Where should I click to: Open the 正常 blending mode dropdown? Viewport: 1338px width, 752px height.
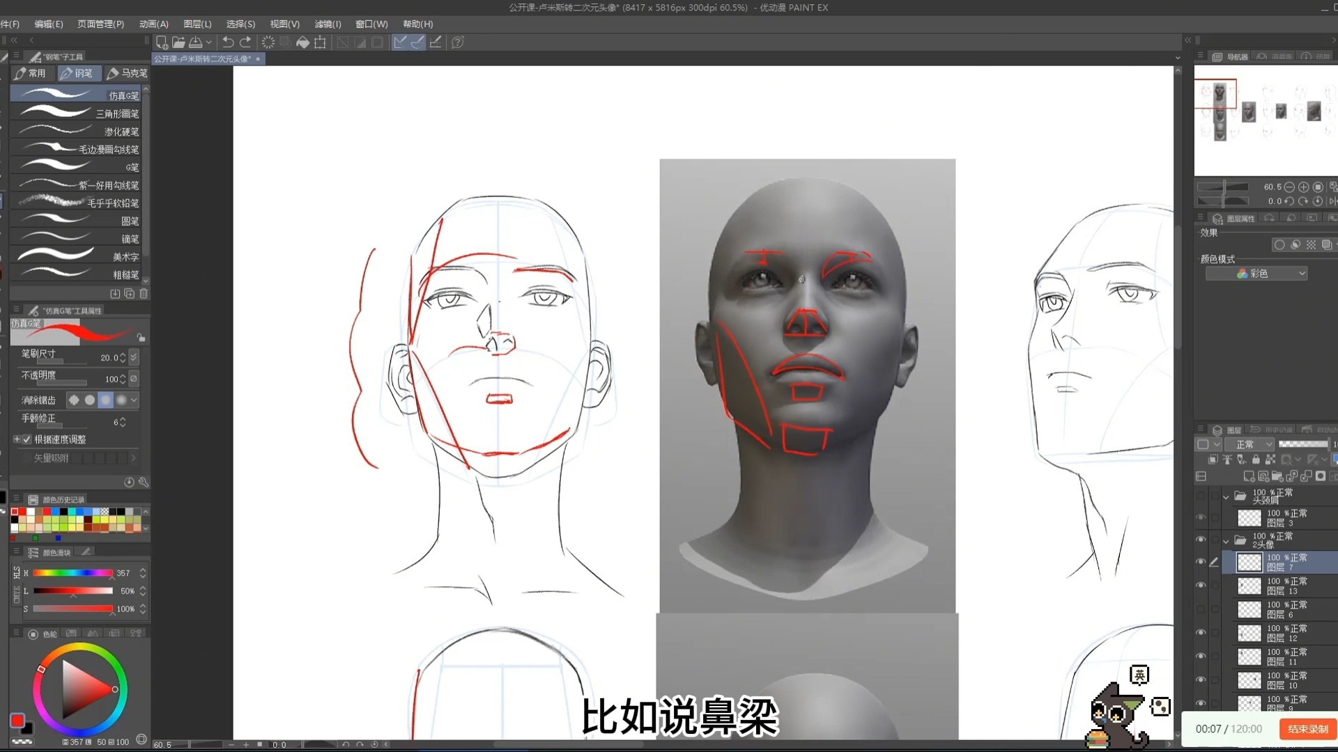pyautogui.click(x=1249, y=444)
